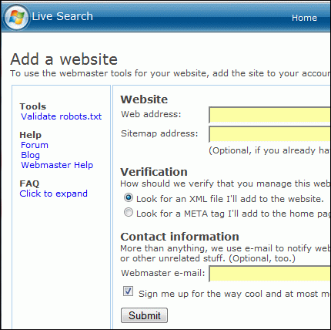Click the Tools sidebar heading

(33, 106)
